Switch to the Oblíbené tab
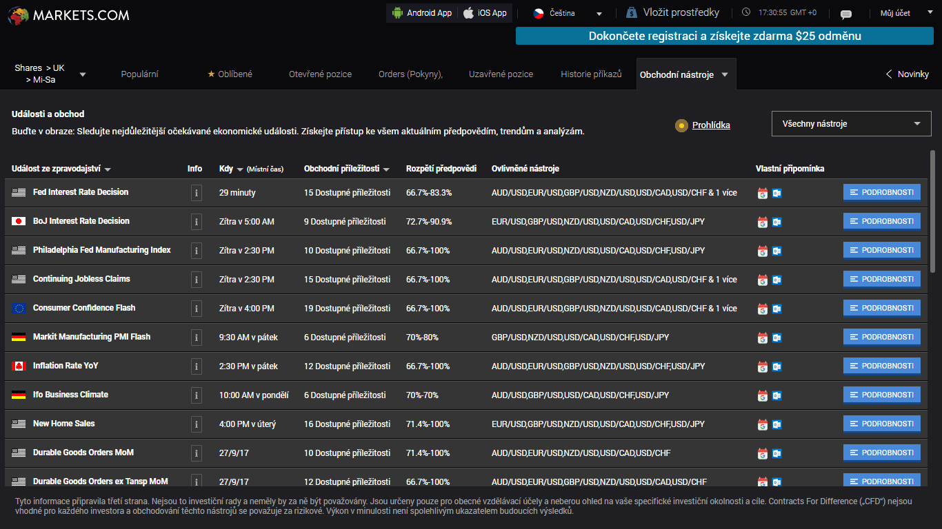Screen dimensions: 942x529 pos(230,74)
